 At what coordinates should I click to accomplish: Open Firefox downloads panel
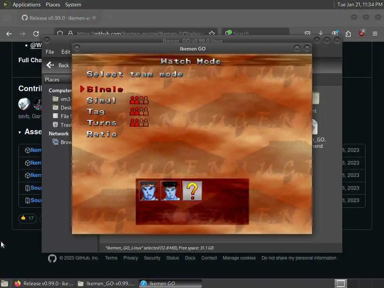click(321, 33)
